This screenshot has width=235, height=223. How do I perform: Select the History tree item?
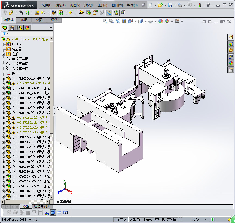click(17, 44)
